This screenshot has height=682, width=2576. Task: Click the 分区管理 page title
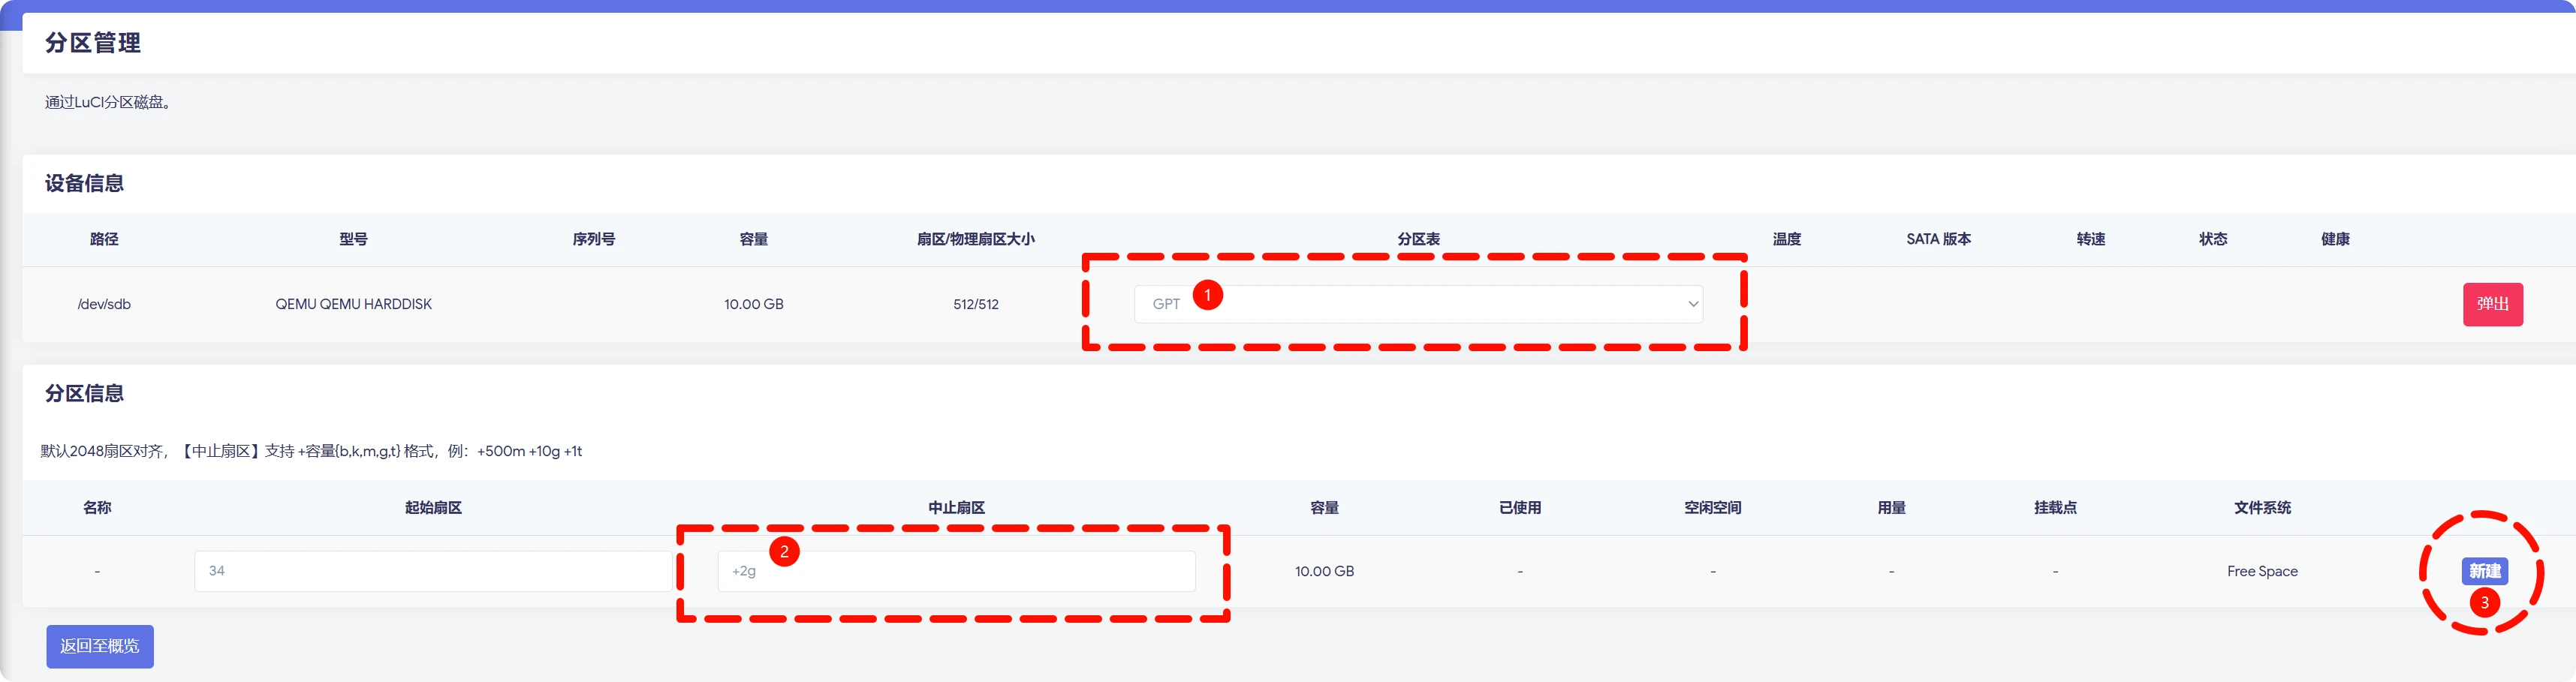pos(93,43)
